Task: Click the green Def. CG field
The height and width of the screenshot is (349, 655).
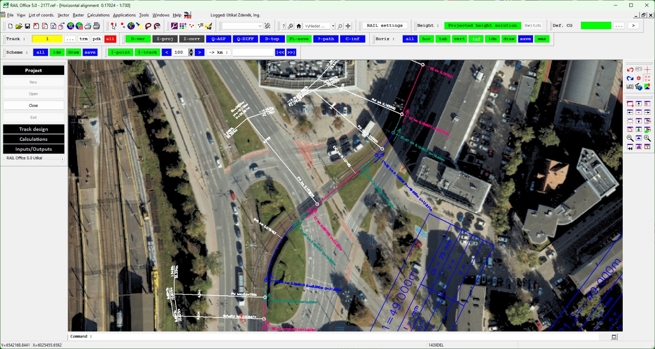Action: [596, 25]
